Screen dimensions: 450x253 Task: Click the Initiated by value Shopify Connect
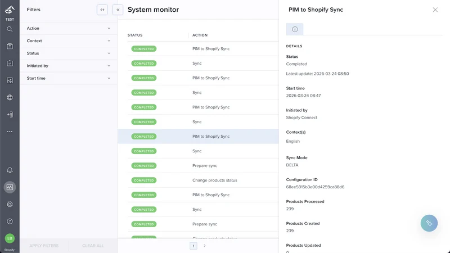pos(301,118)
